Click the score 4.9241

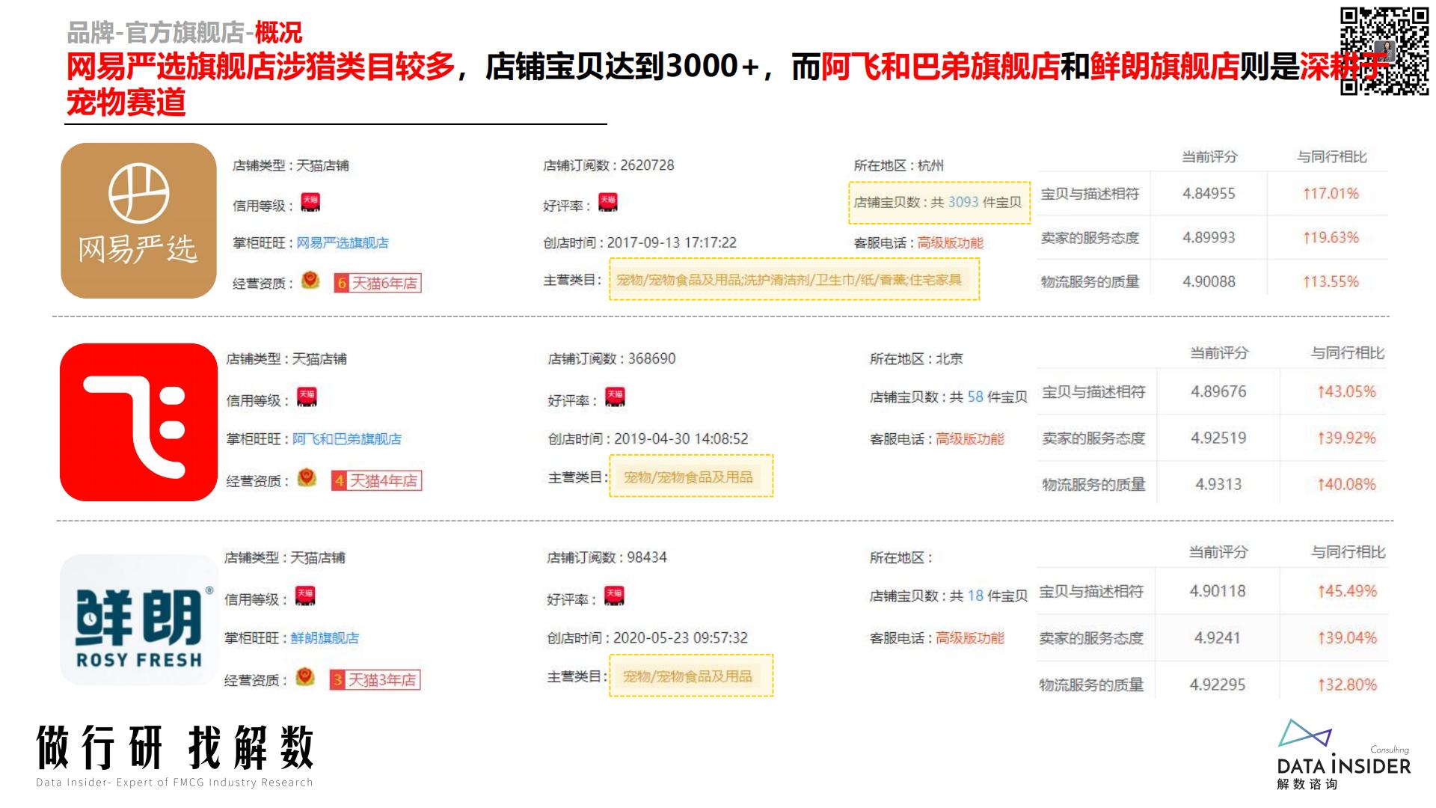pyautogui.click(x=1217, y=637)
